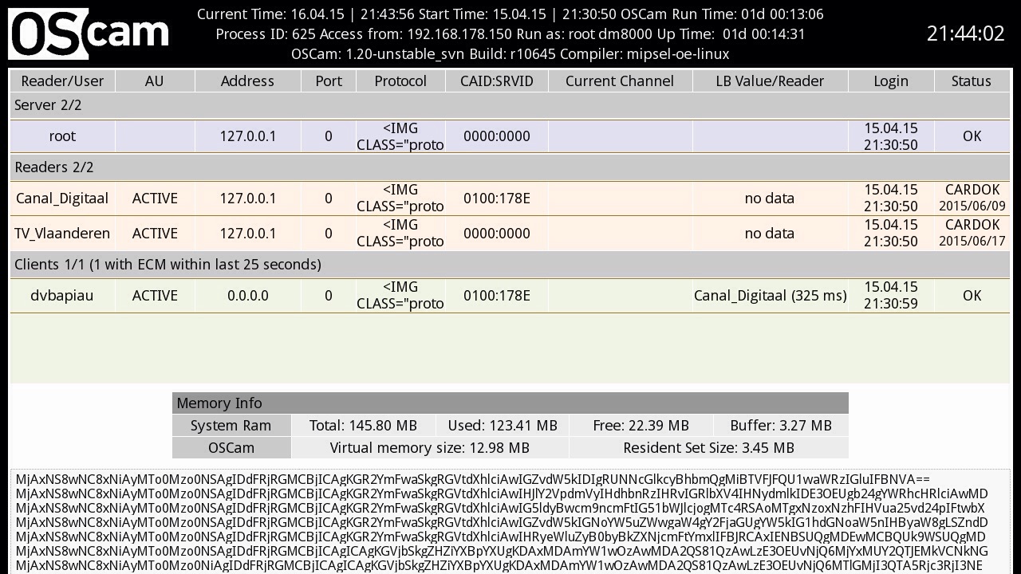Click CAID 0100:178E in dvbapiau row
The width and height of the screenshot is (1021, 574).
(497, 296)
